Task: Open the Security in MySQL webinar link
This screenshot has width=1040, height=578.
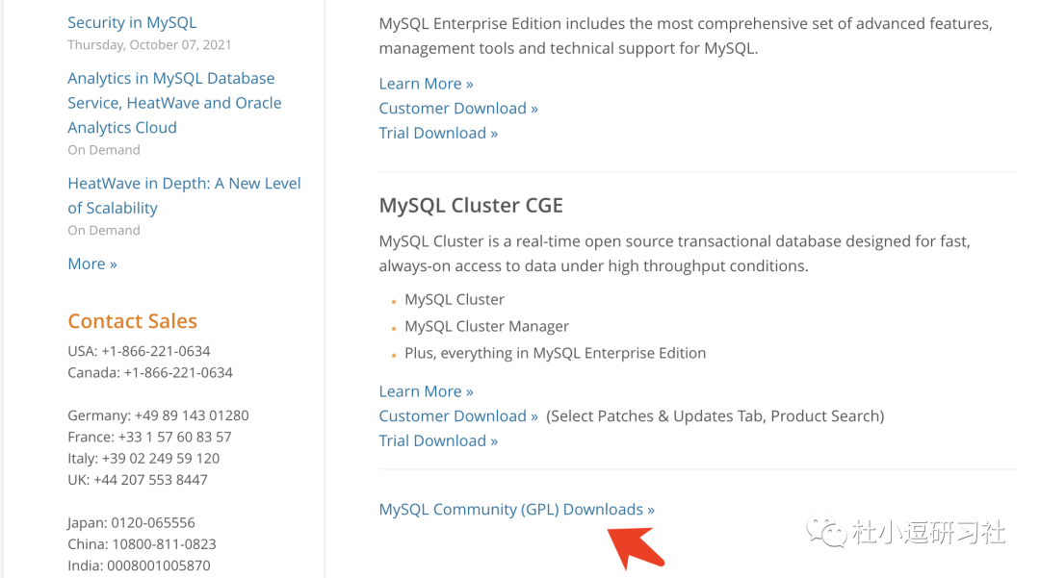Action: point(132,22)
